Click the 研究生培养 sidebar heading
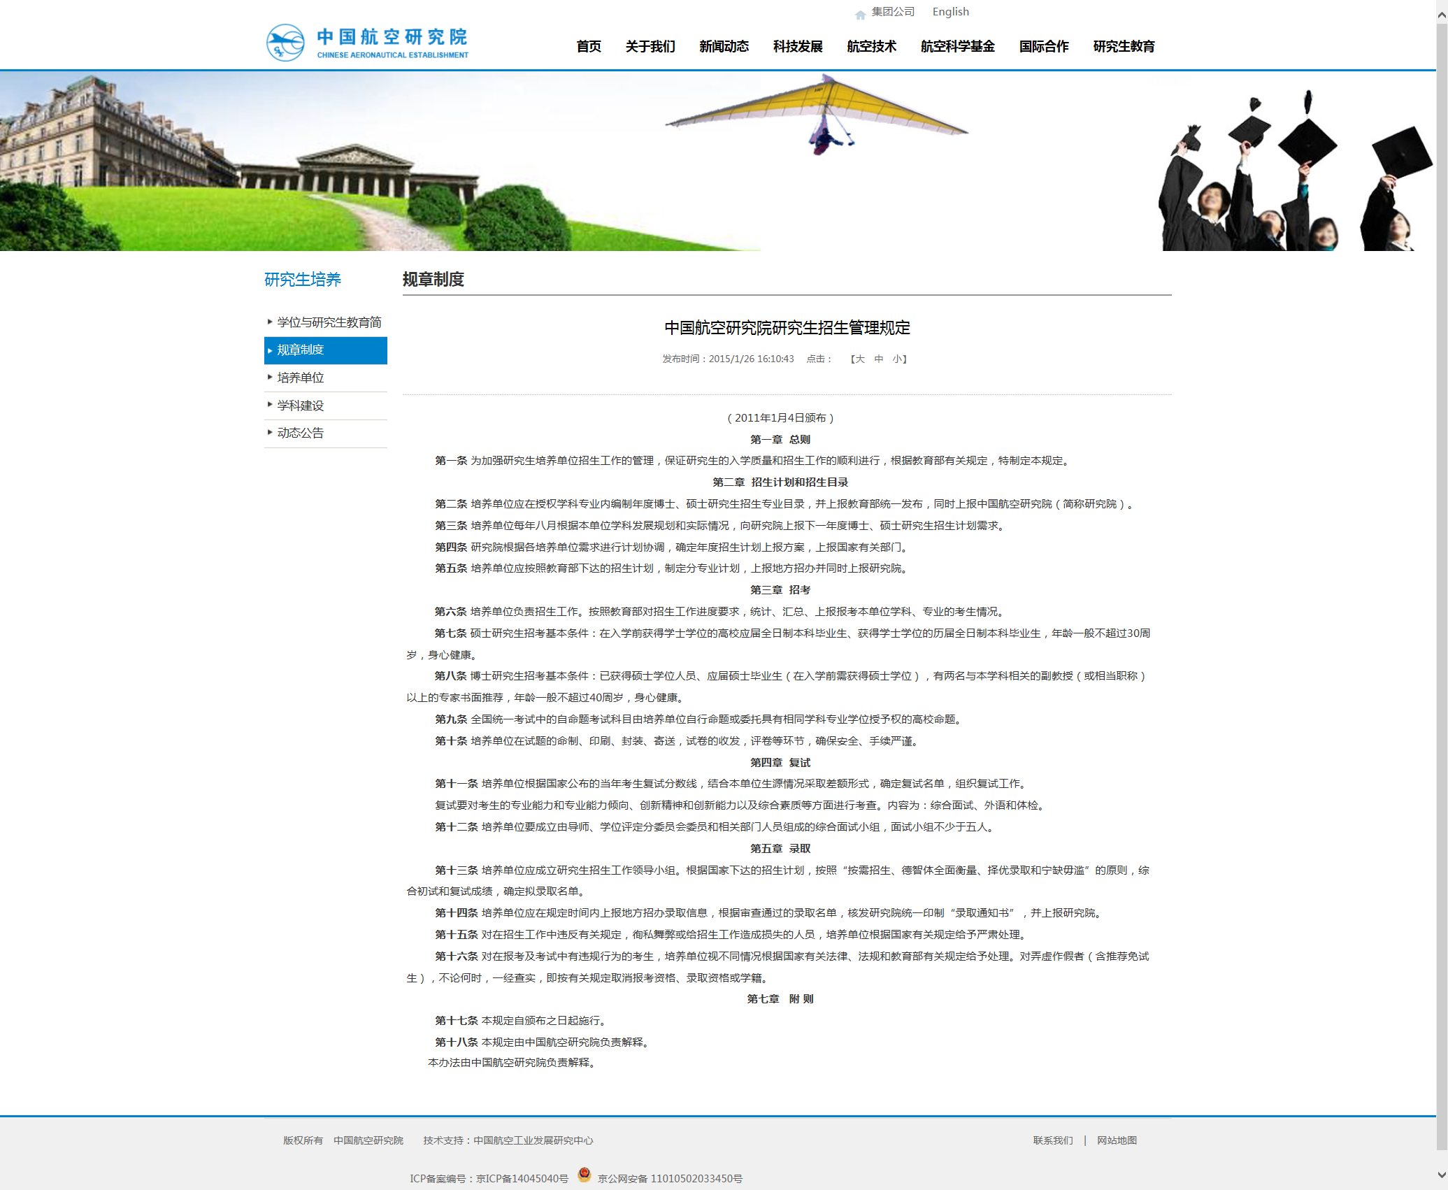Image resolution: width=1448 pixels, height=1190 pixels. click(x=303, y=280)
